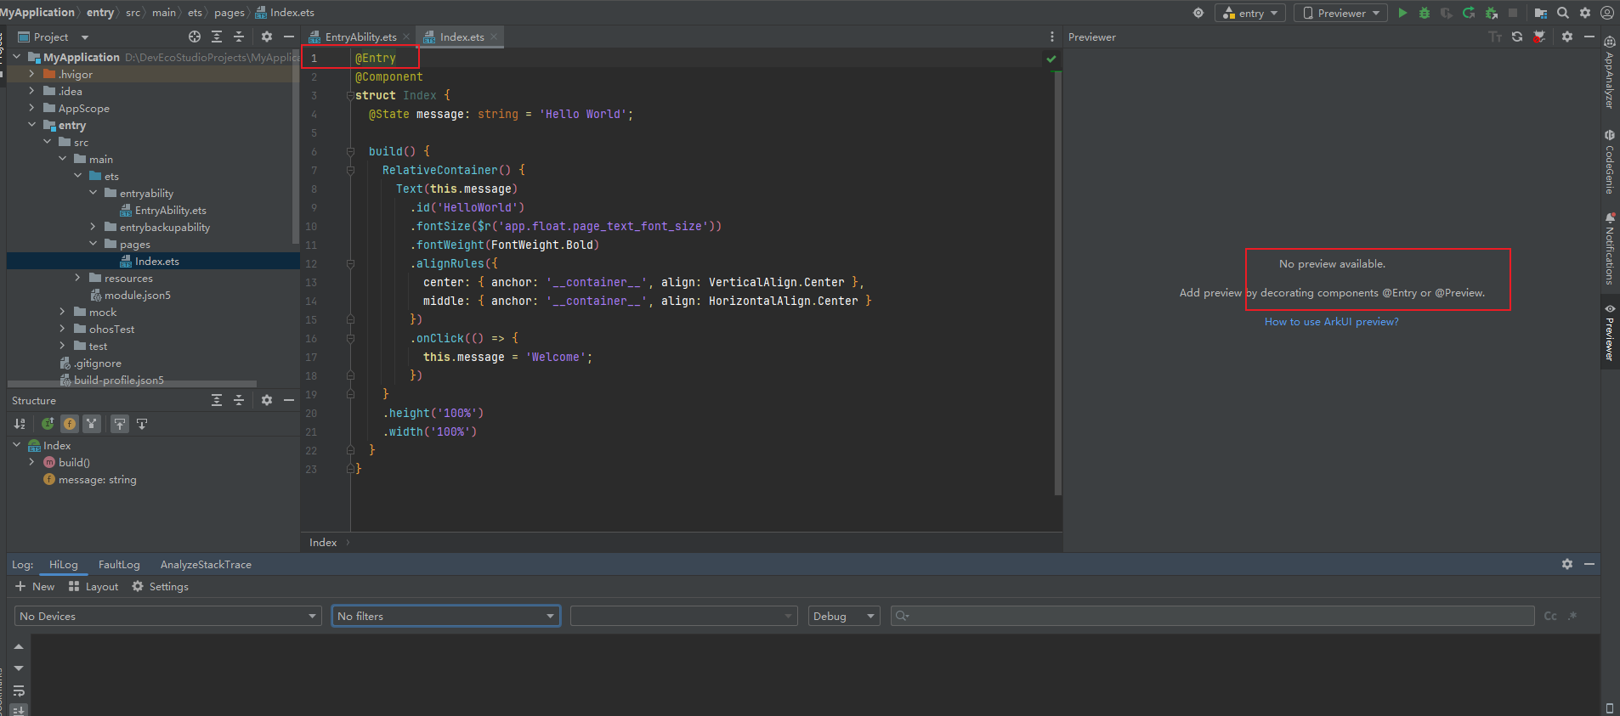Viewport: 1620px width, 716px height.
Task: Toggle scroll to end in log side toolbar
Action: tap(19, 710)
